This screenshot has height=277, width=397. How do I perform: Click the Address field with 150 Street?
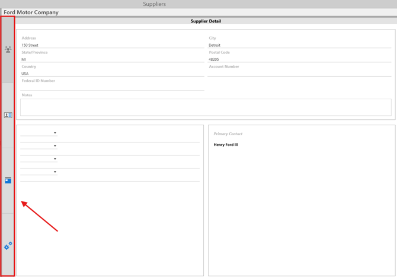[113, 45]
